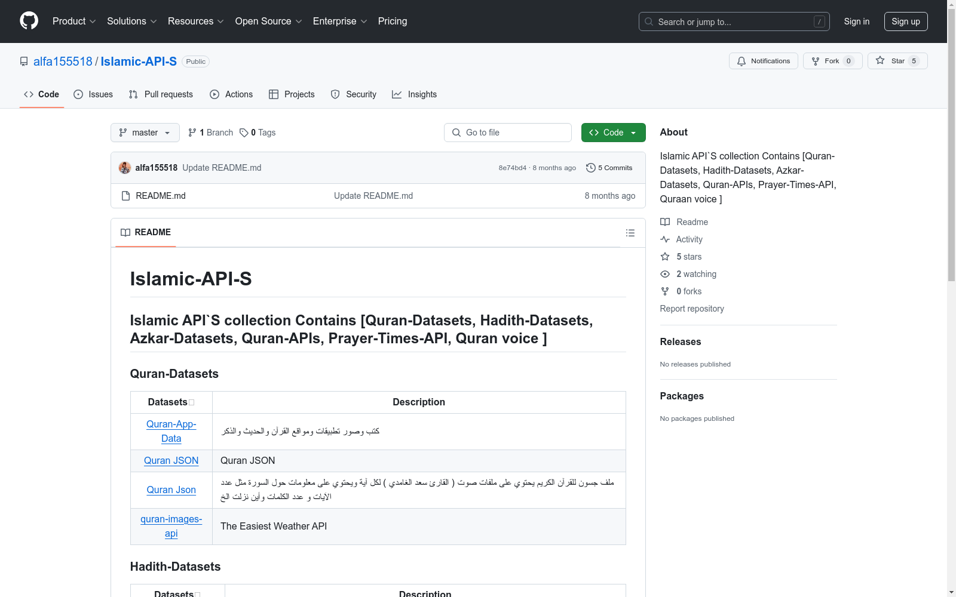Expand the Resources menu
This screenshot has height=597, width=956.
coord(196,21)
